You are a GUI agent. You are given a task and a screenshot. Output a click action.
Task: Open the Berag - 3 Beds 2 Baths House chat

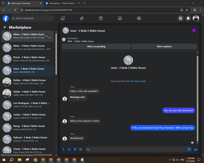coord(27,128)
